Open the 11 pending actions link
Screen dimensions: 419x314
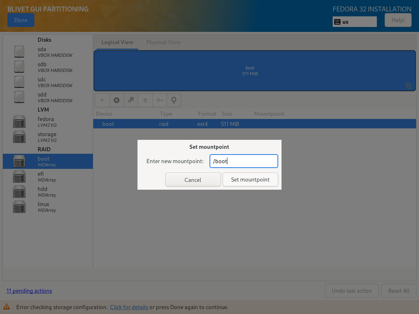[x=29, y=291]
